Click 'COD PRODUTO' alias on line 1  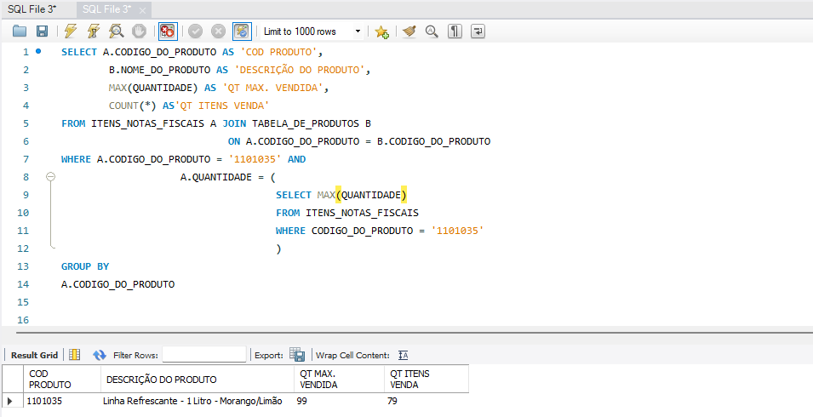[278, 52]
